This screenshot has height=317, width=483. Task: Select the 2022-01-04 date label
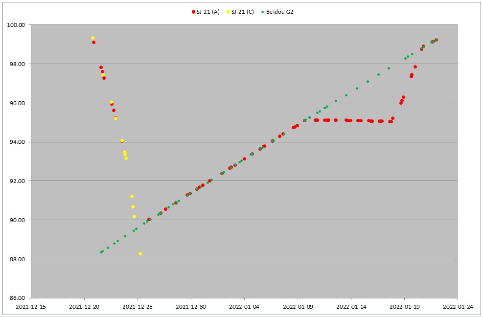244,307
